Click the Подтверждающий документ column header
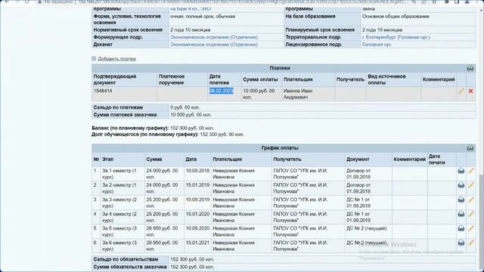 [x=115, y=79]
